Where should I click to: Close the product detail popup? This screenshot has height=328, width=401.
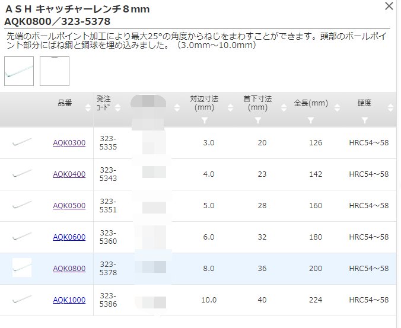point(389,7)
